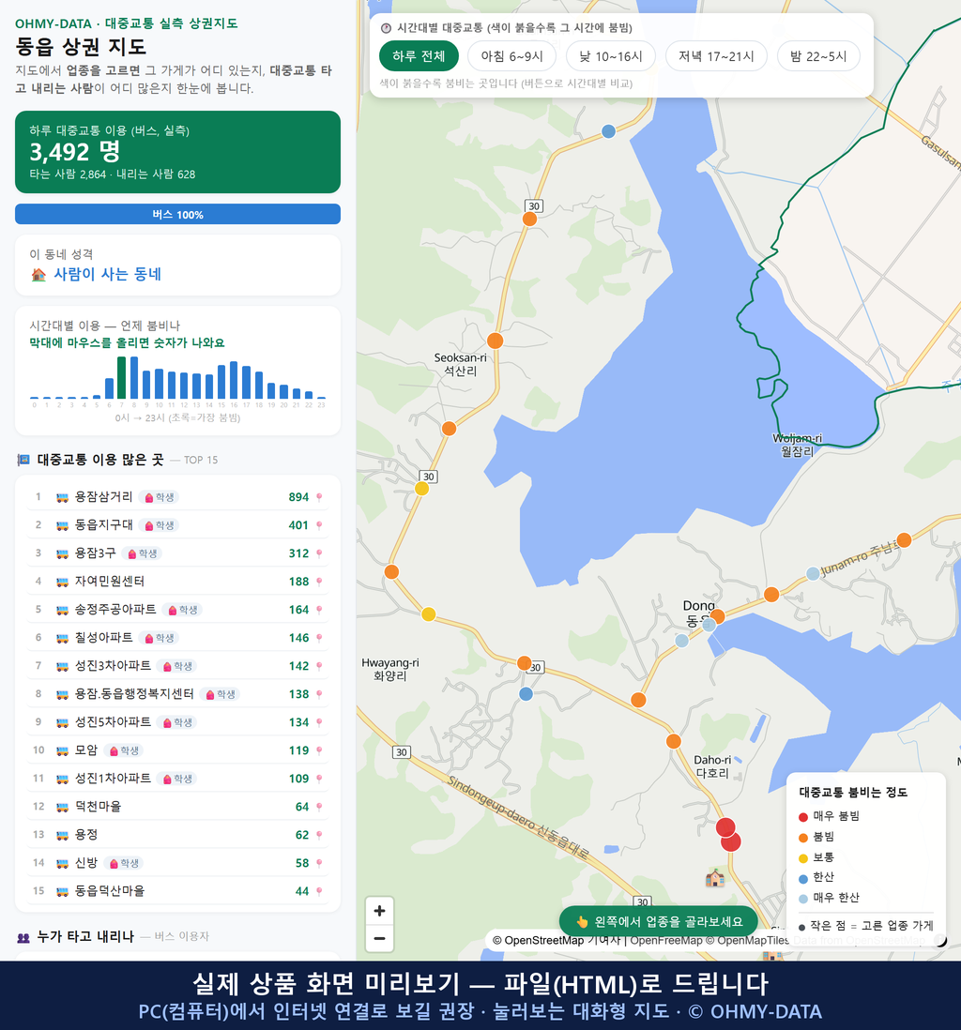Click the house icon beside 사람이 사는 동네

(x=38, y=275)
